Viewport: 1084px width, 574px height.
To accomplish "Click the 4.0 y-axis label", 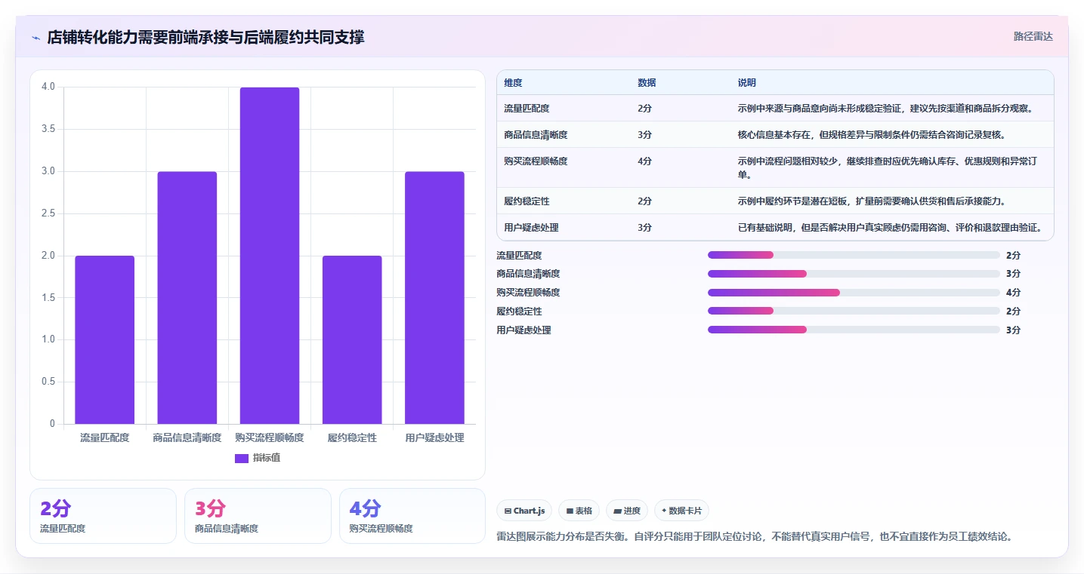I will pos(48,87).
